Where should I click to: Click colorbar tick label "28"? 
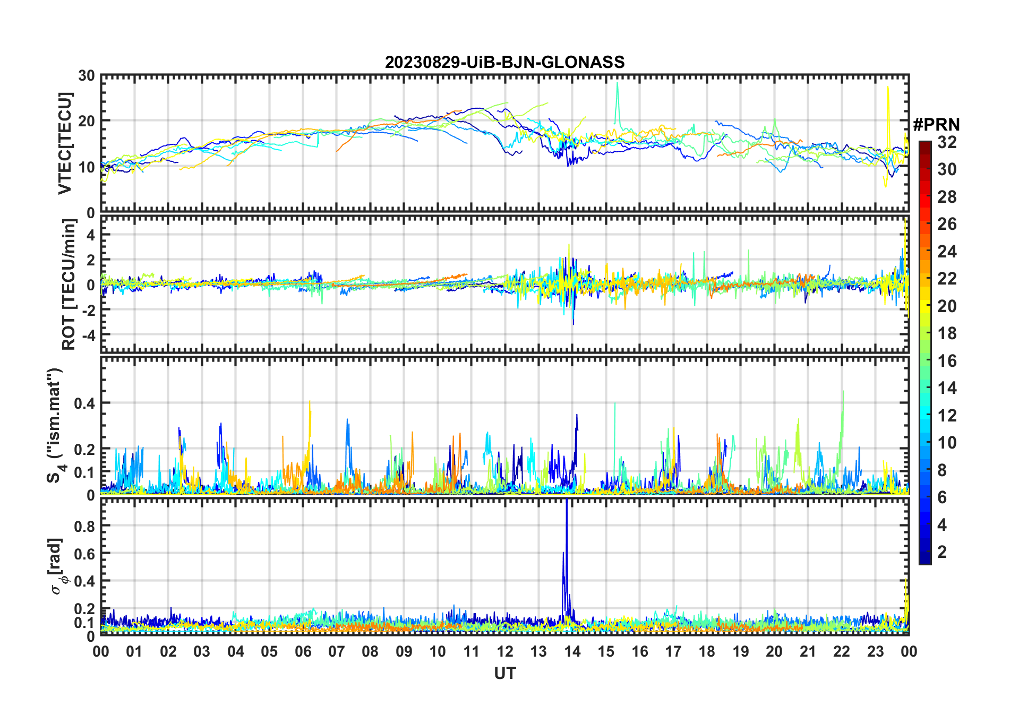click(947, 197)
